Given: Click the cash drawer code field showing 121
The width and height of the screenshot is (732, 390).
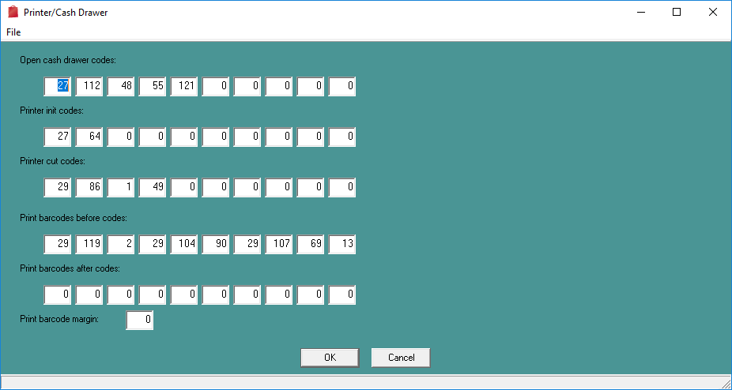Looking at the screenshot, I should 184,86.
